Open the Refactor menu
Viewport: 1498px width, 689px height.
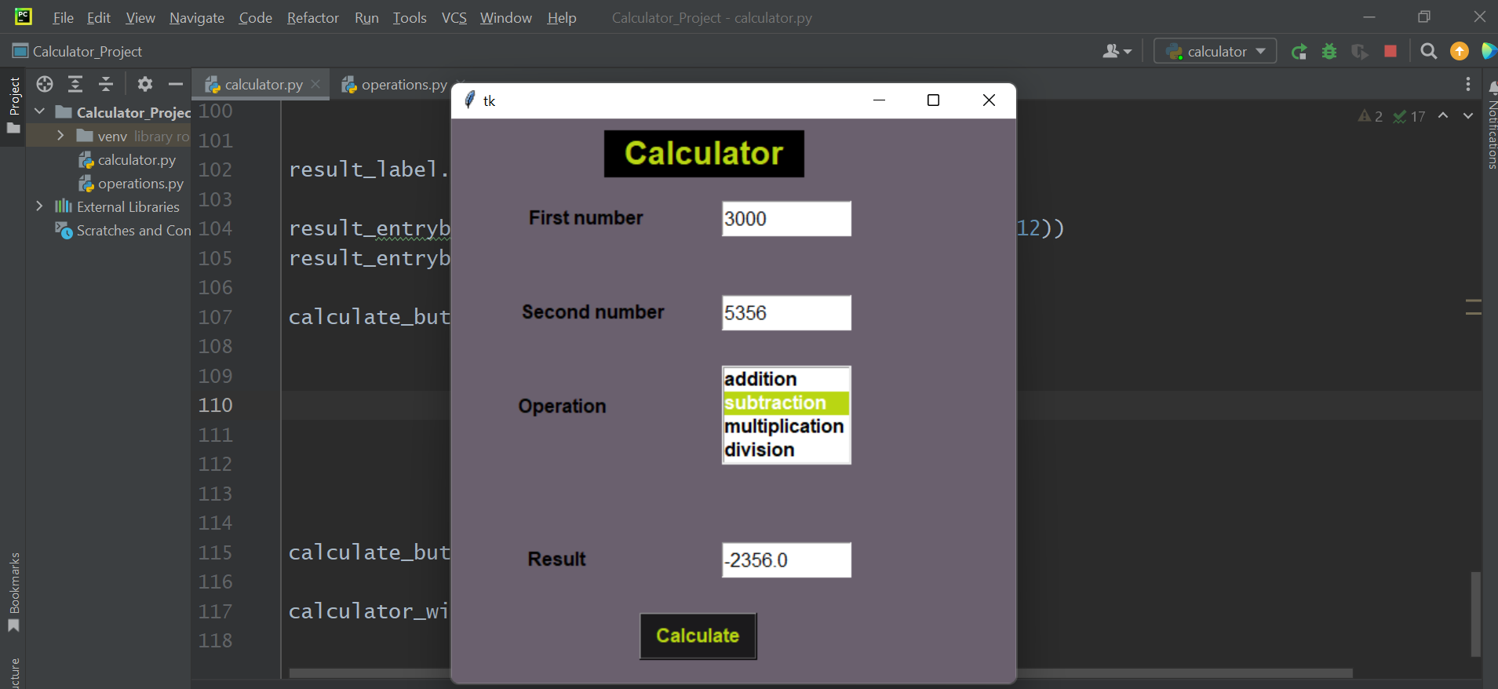coord(313,17)
